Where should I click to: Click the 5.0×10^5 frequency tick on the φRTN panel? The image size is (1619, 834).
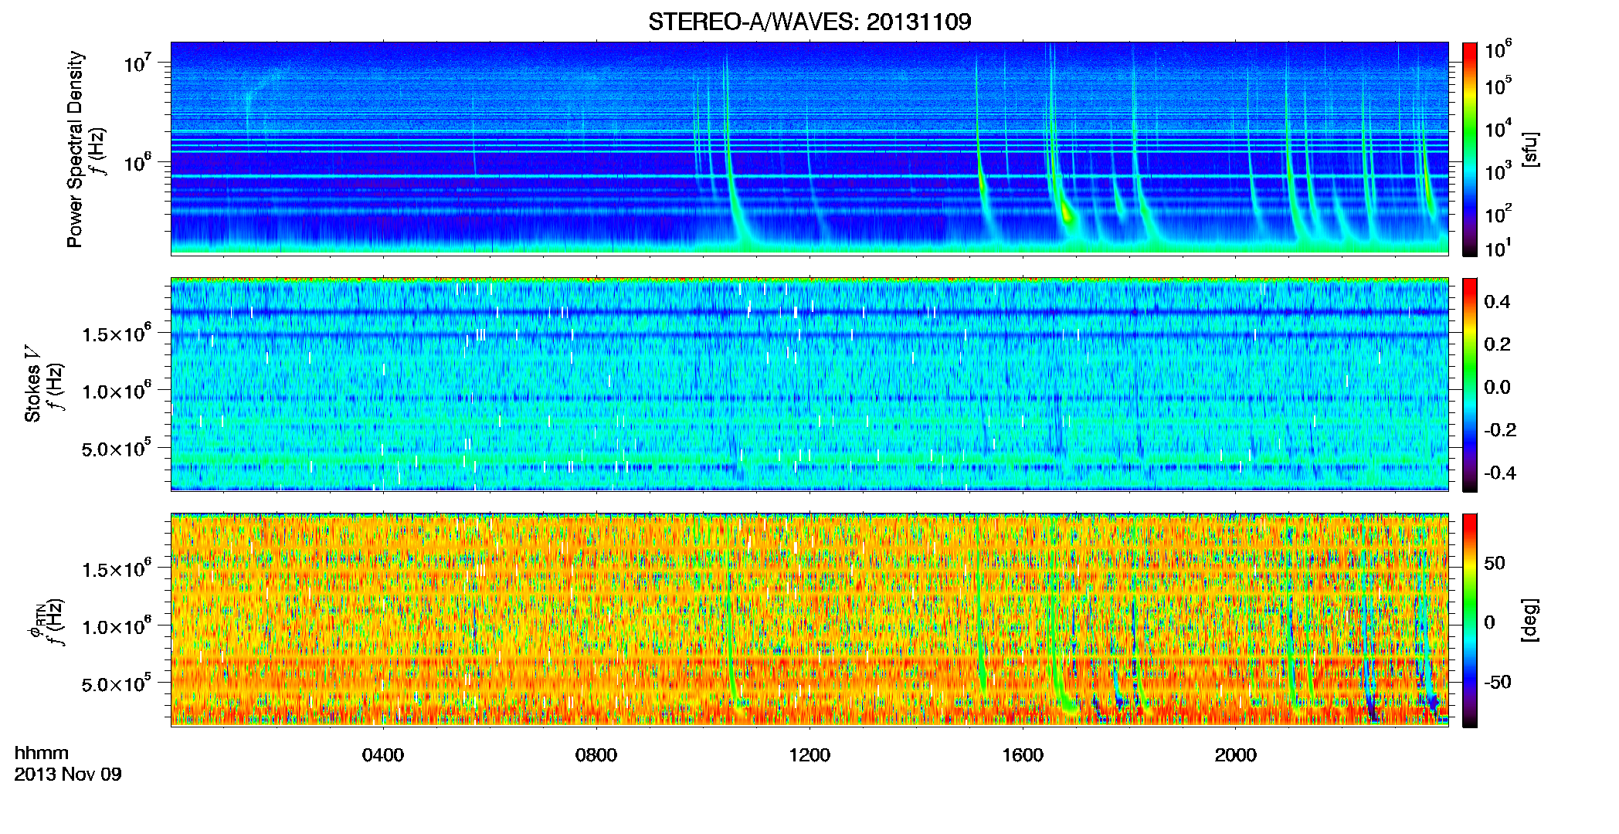(x=117, y=683)
